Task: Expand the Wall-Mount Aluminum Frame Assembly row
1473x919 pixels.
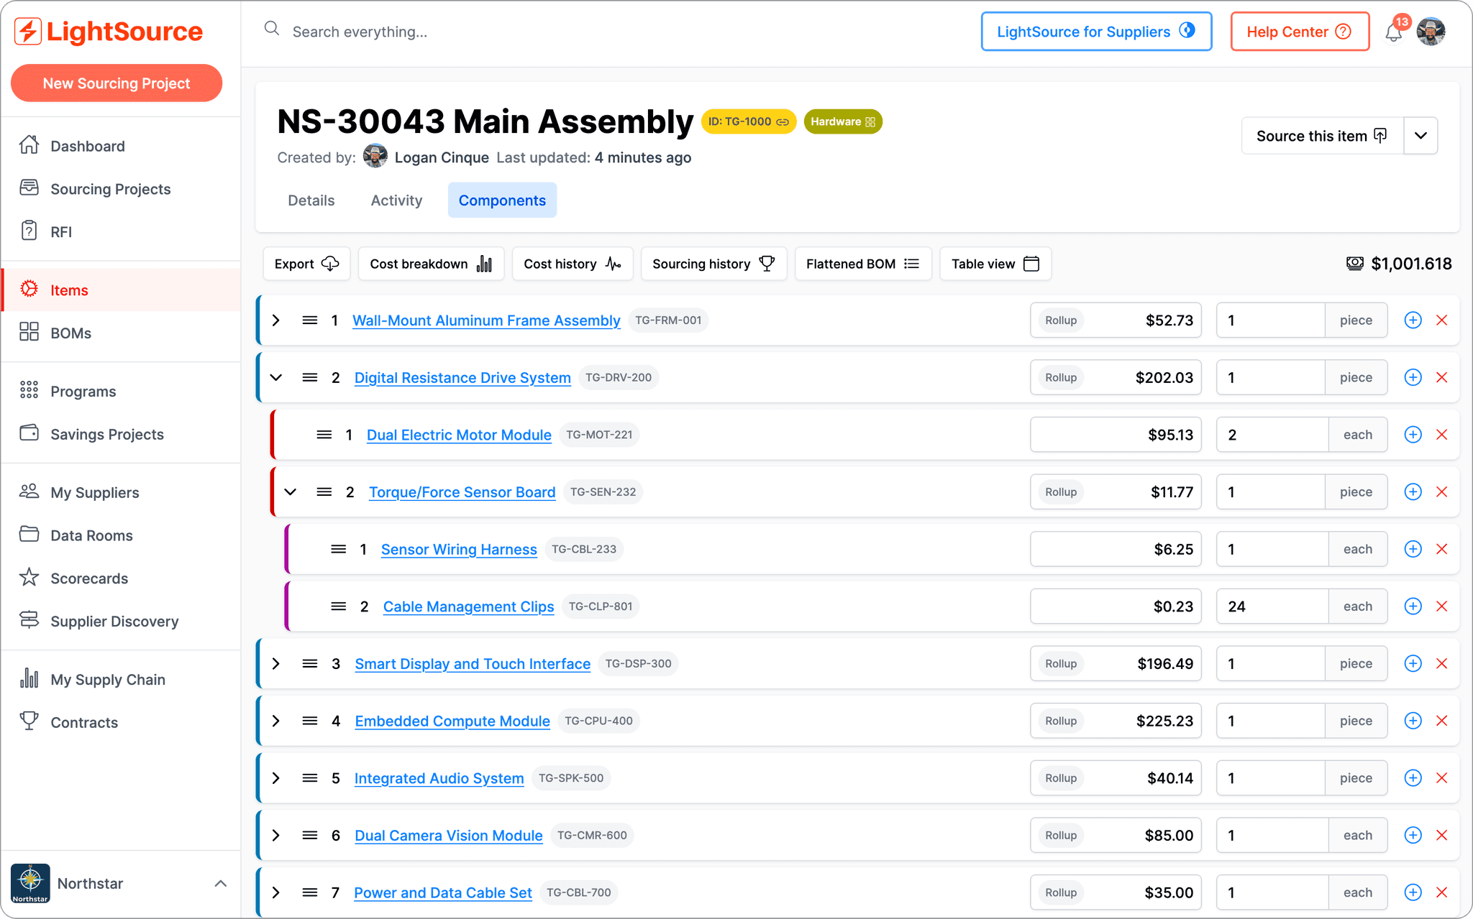Action: point(276,320)
